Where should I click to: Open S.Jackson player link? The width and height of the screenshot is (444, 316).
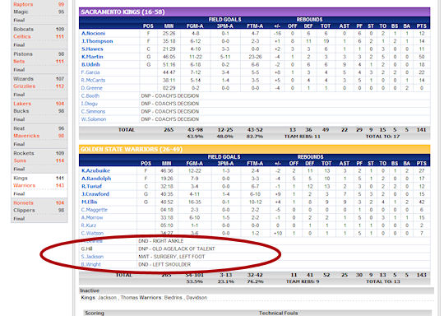pyautogui.click(x=92, y=257)
